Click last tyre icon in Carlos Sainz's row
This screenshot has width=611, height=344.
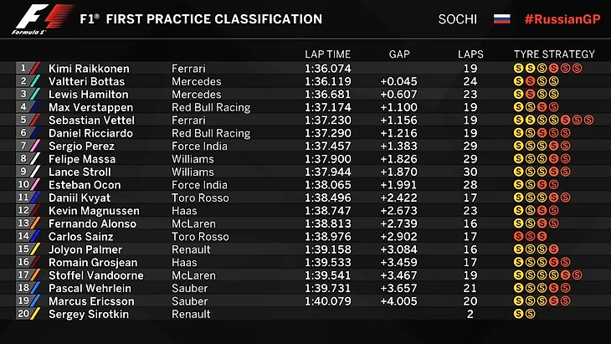pos(542,237)
